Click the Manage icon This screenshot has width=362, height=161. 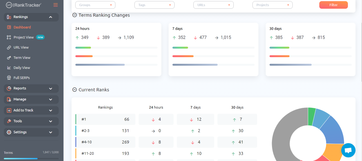[9, 99]
